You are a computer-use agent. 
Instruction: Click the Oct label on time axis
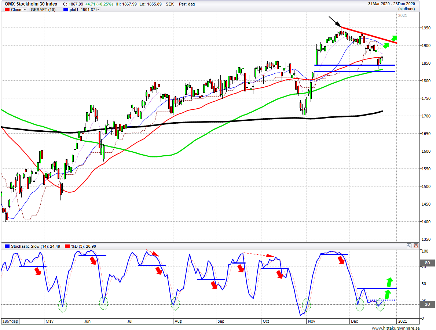click(266, 322)
